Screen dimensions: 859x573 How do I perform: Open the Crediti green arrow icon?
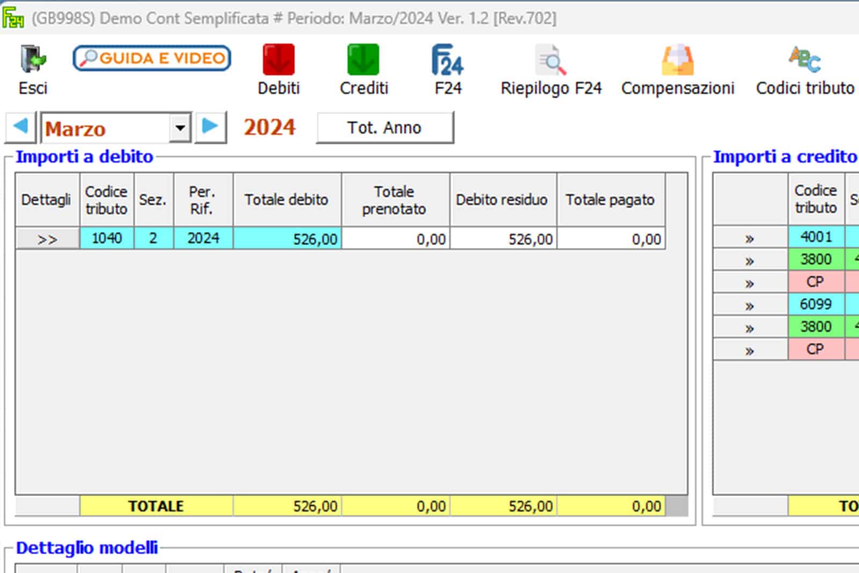(x=363, y=59)
